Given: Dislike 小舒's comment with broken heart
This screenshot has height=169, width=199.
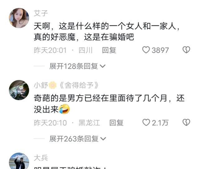Looking at the screenshot, I should 186,122.
